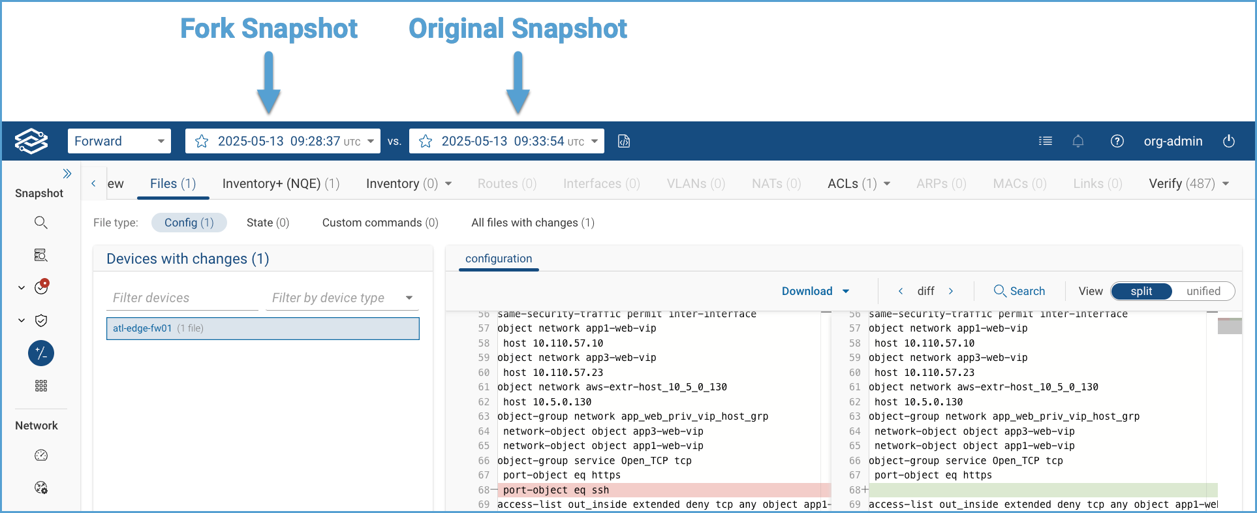1257x513 pixels.
Task: Open the Download dropdown menu
Action: [x=815, y=291]
